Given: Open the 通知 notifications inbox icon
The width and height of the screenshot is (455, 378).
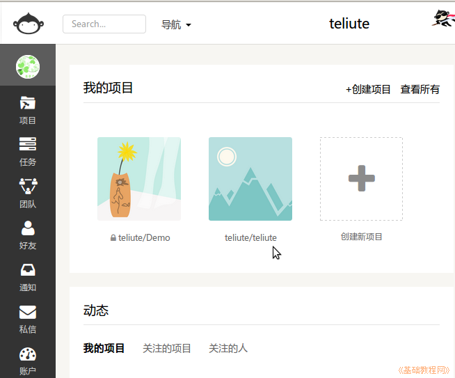Looking at the screenshot, I should (28, 270).
